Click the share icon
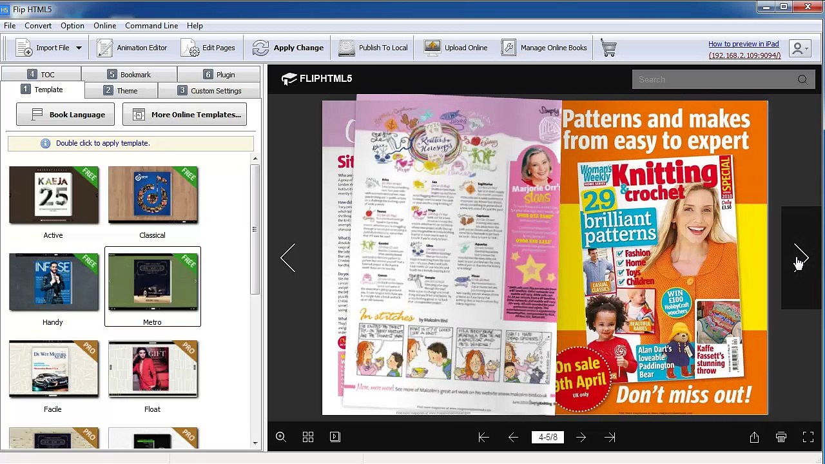The image size is (825, 464). tap(754, 438)
